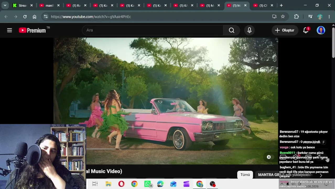Select the Tümü filter chip
Viewport: 335px width, 189px height.
point(245,175)
